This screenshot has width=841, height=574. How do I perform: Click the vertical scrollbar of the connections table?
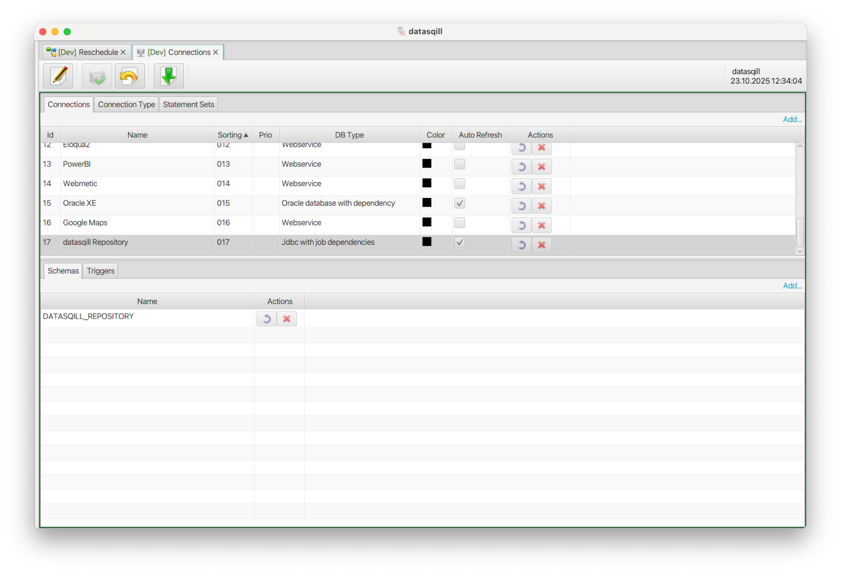[x=799, y=232]
